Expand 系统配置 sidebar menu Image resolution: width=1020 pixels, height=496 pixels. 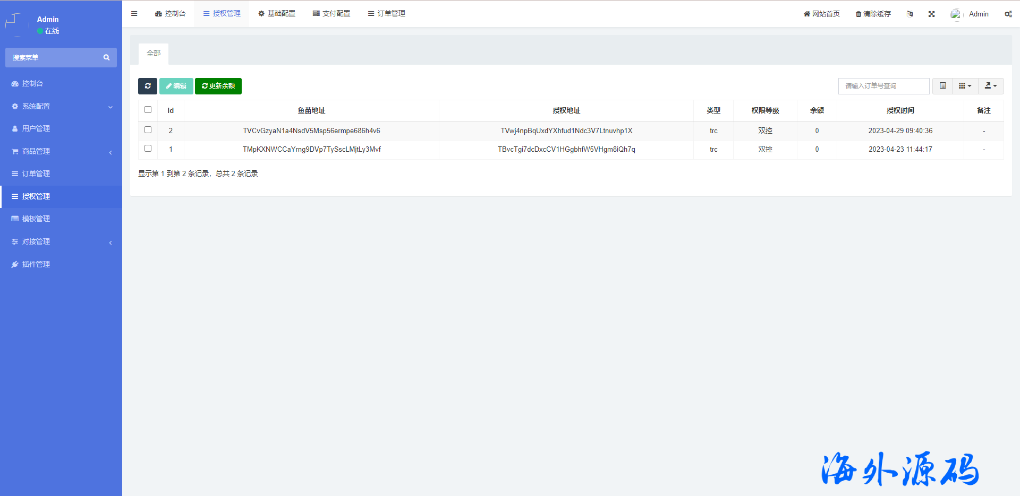61,107
